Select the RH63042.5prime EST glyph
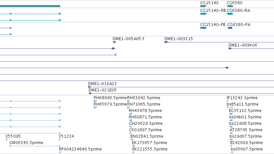274x154 pixels. tap(128, 101)
